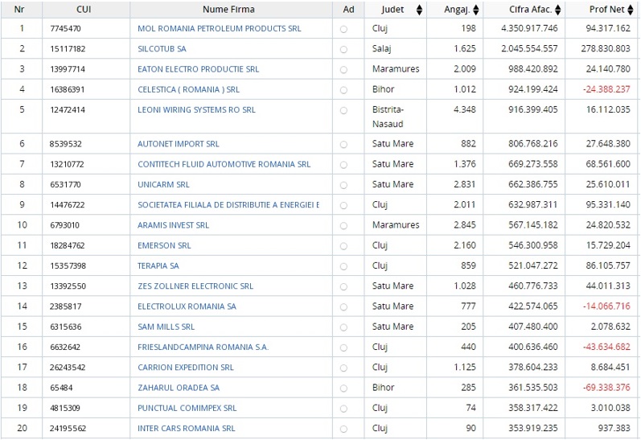Open AUTONET IMPORT SRL details
Screen dimensions: 641x440
(x=178, y=144)
